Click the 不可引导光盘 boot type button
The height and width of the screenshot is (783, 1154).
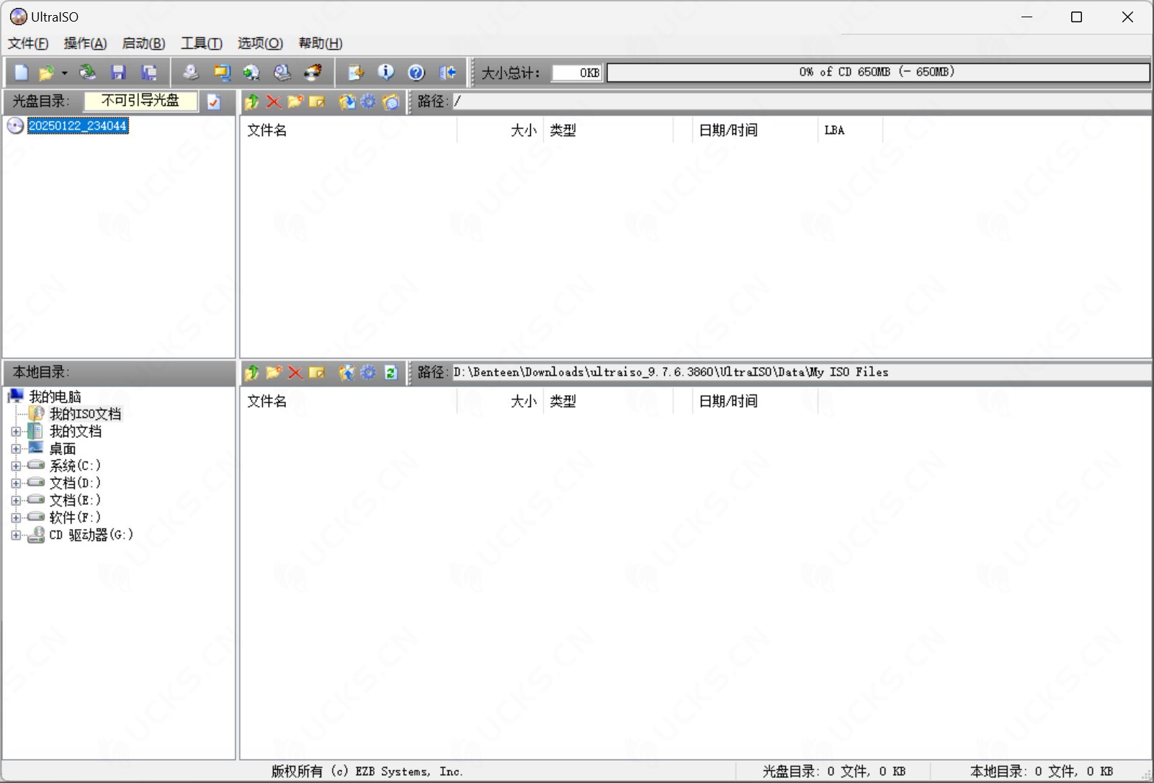140,101
